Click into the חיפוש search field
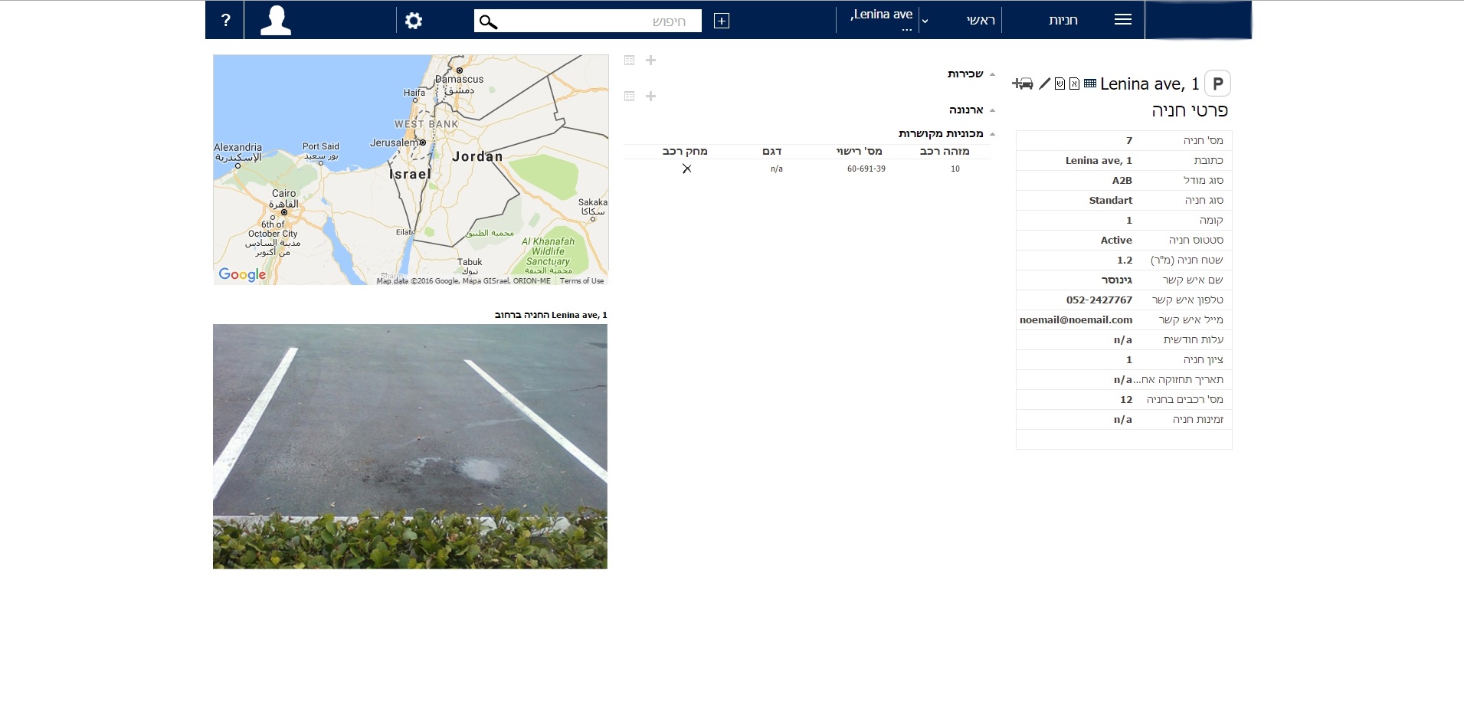Image resolution: width=1464 pixels, height=724 pixels. [598, 21]
